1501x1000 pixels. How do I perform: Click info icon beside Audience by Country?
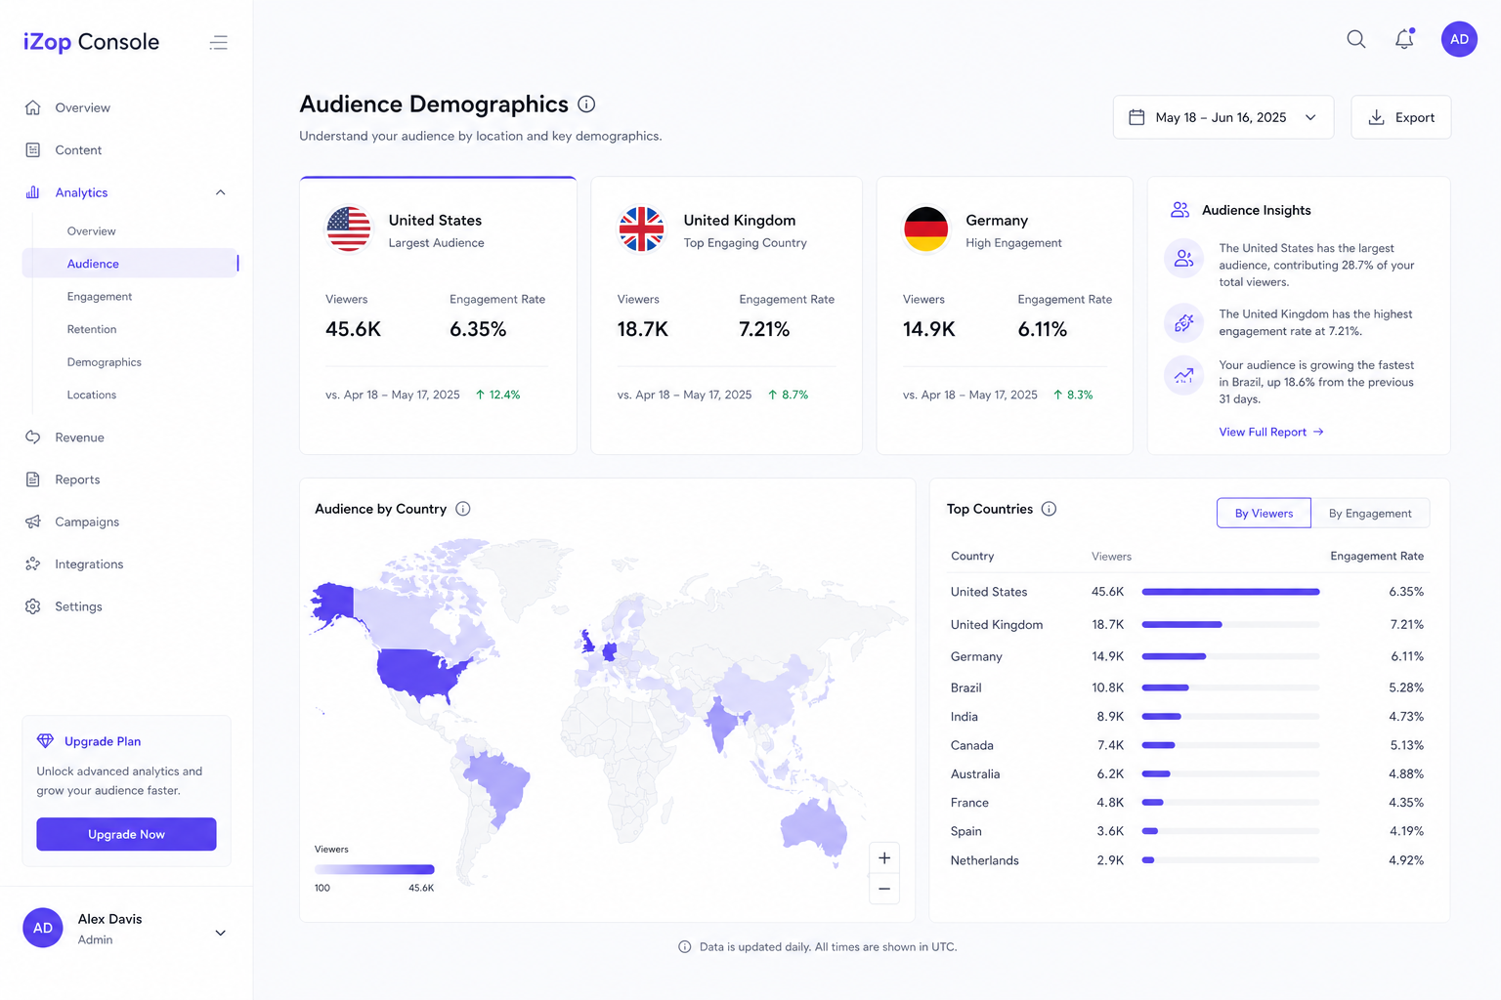tap(463, 509)
